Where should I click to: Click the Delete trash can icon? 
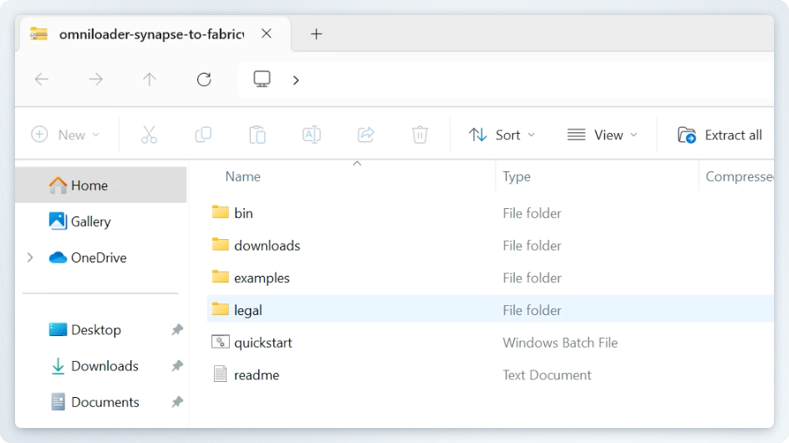pos(420,135)
